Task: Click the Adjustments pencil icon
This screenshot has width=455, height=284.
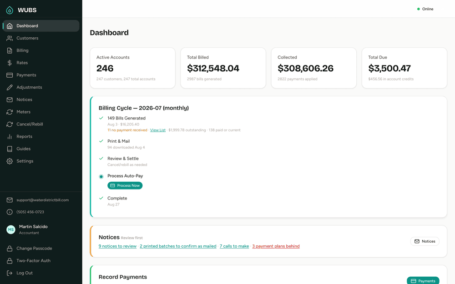Action: (x=10, y=87)
